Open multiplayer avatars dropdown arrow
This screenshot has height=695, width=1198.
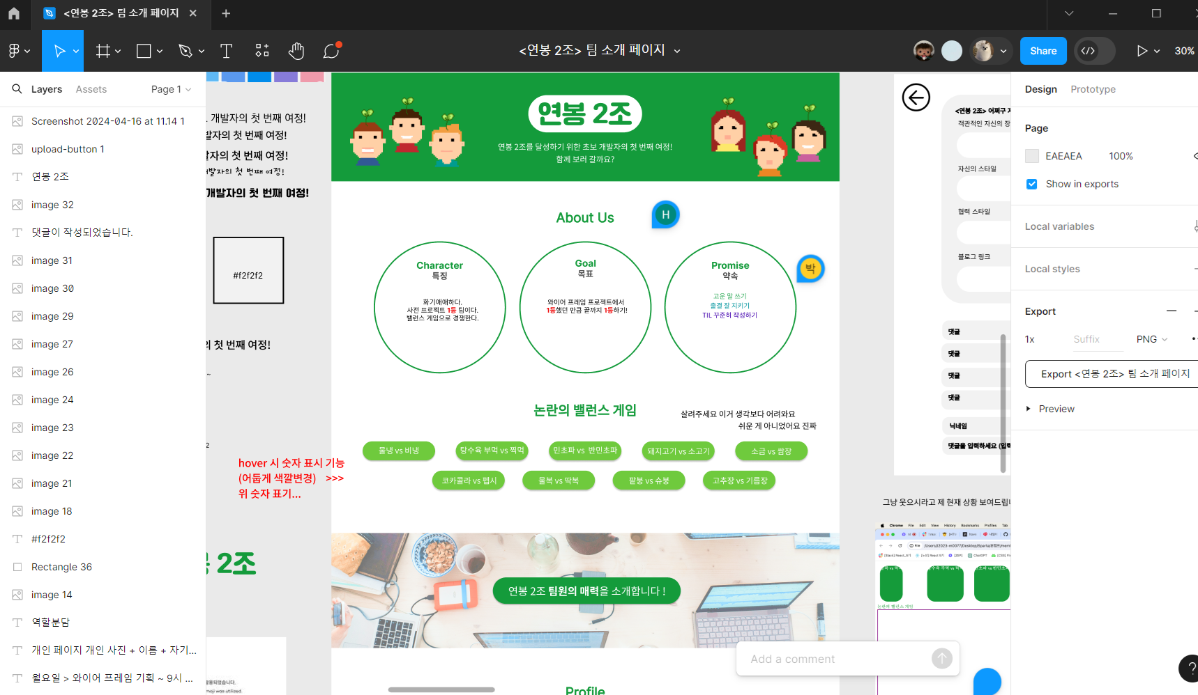point(1003,51)
